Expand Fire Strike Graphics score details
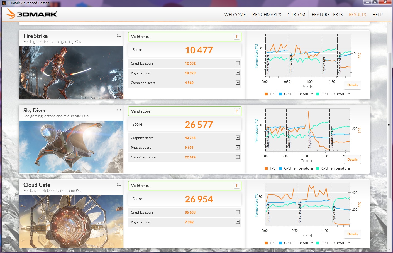The image size is (393, 253). coord(238,63)
